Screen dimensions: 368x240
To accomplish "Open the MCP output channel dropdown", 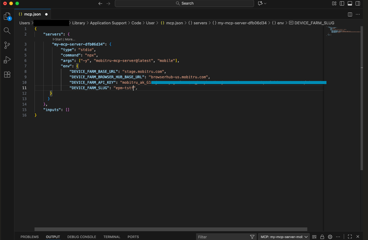I will click(284, 237).
